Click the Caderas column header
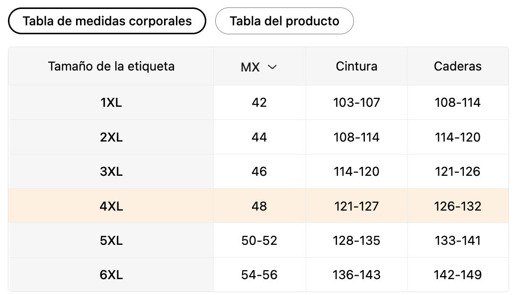Viewport: 514px width, 295px height. (457, 66)
